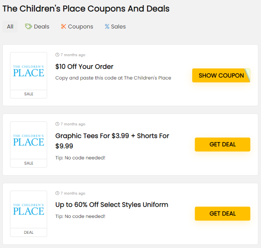The width and height of the screenshot is (261, 248).
Task: Click Children's Place logo in Uniform deal
Action: [x=28, y=210]
